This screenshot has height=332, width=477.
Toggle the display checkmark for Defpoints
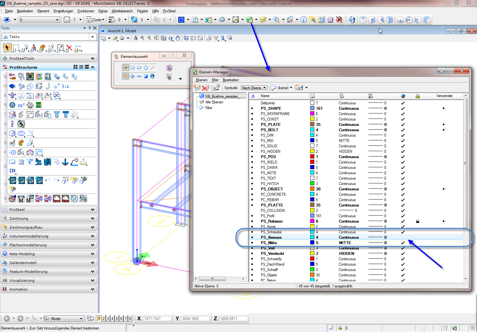point(403,103)
